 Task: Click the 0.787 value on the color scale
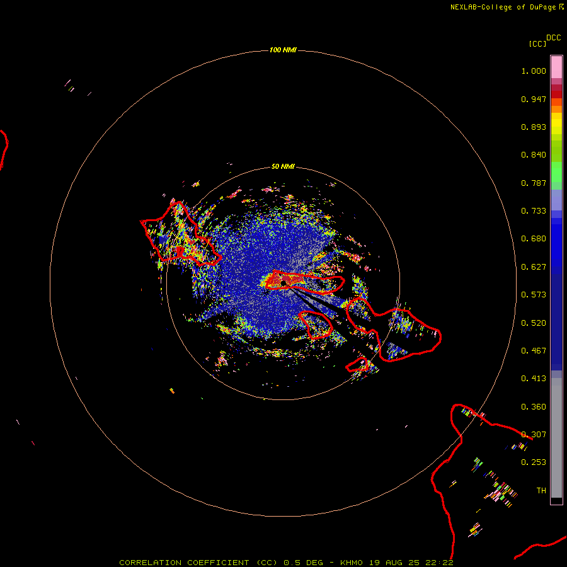click(x=534, y=183)
